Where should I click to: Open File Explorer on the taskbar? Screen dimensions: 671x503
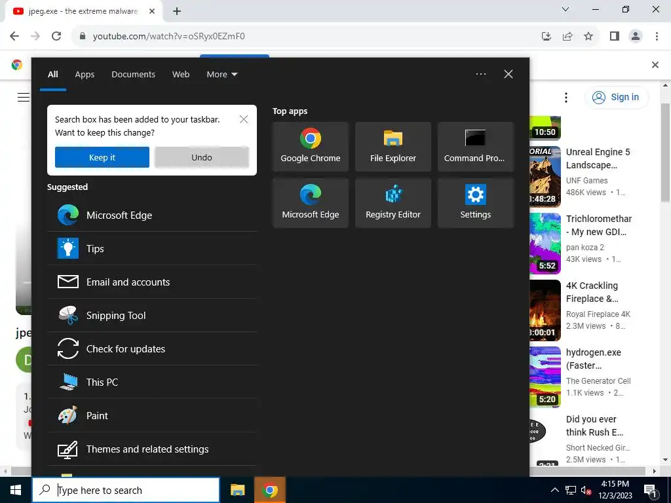(237, 490)
